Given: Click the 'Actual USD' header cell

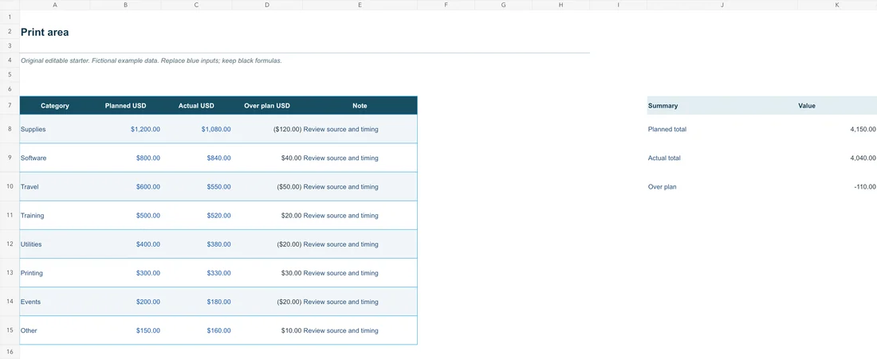Looking at the screenshot, I should (196, 106).
